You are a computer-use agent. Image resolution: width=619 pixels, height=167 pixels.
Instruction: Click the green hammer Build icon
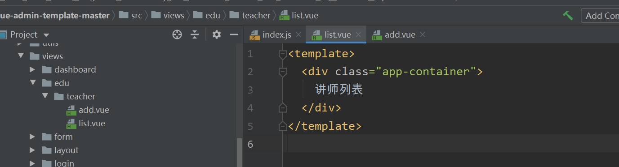[x=568, y=15]
